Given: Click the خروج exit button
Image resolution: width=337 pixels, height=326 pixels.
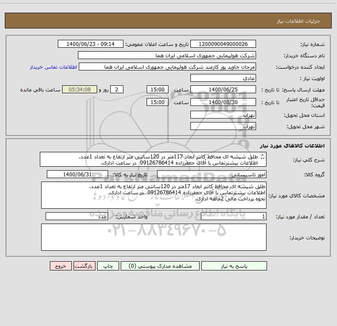Looking at the screenshot, I should tap(60, 266).
